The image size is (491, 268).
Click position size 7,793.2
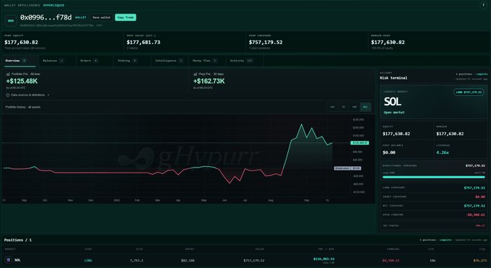pos(136,261)
